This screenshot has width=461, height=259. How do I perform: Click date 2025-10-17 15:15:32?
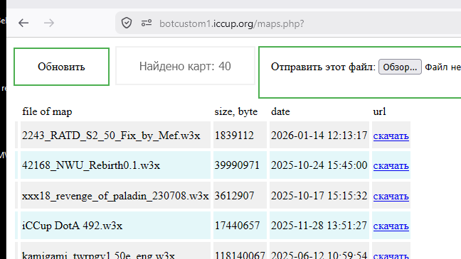(319, 196)
